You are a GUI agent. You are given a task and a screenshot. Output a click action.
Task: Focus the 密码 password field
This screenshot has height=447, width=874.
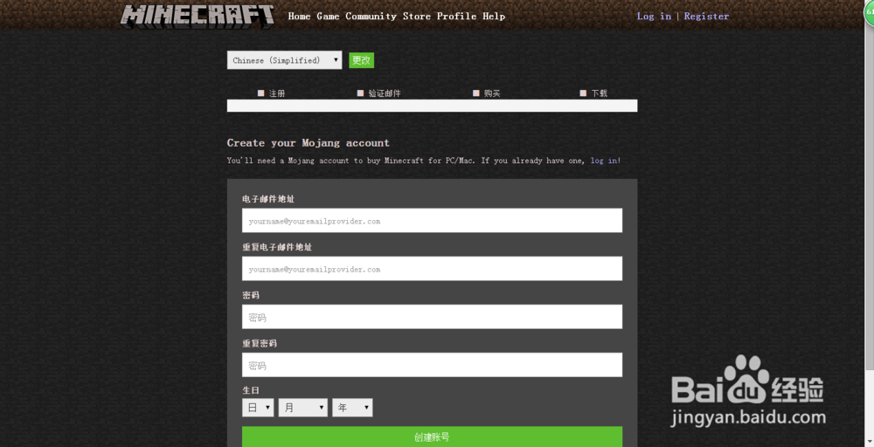coord(432,317)
